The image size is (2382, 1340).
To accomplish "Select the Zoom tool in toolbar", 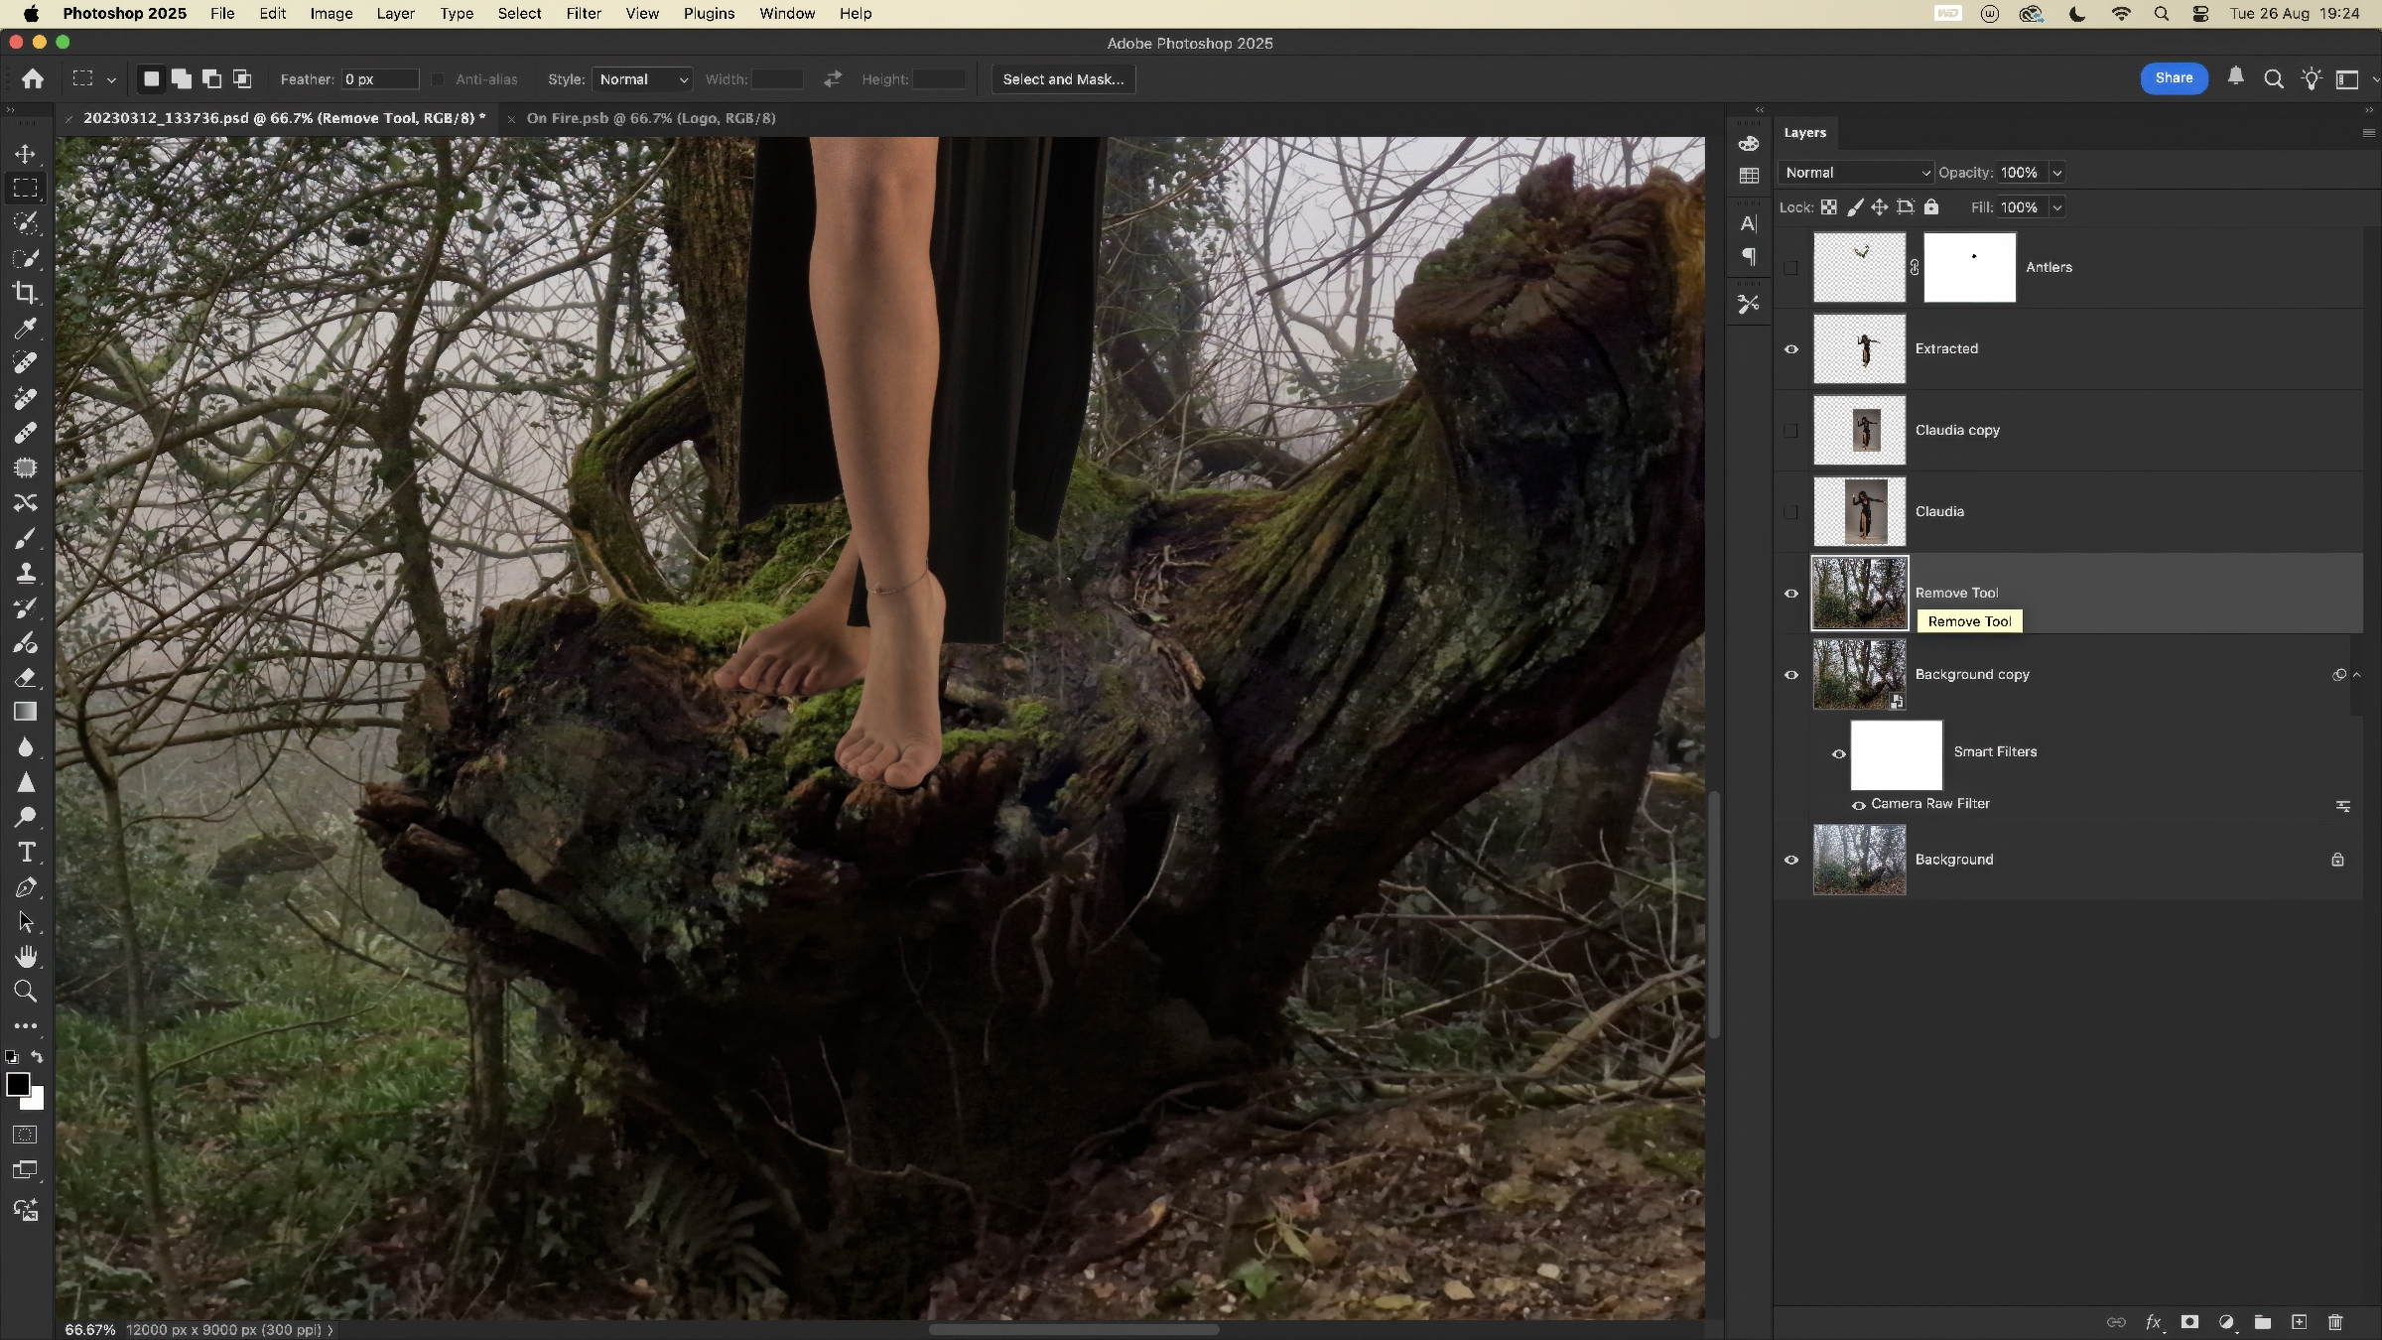I will click(x=26, y=991).
